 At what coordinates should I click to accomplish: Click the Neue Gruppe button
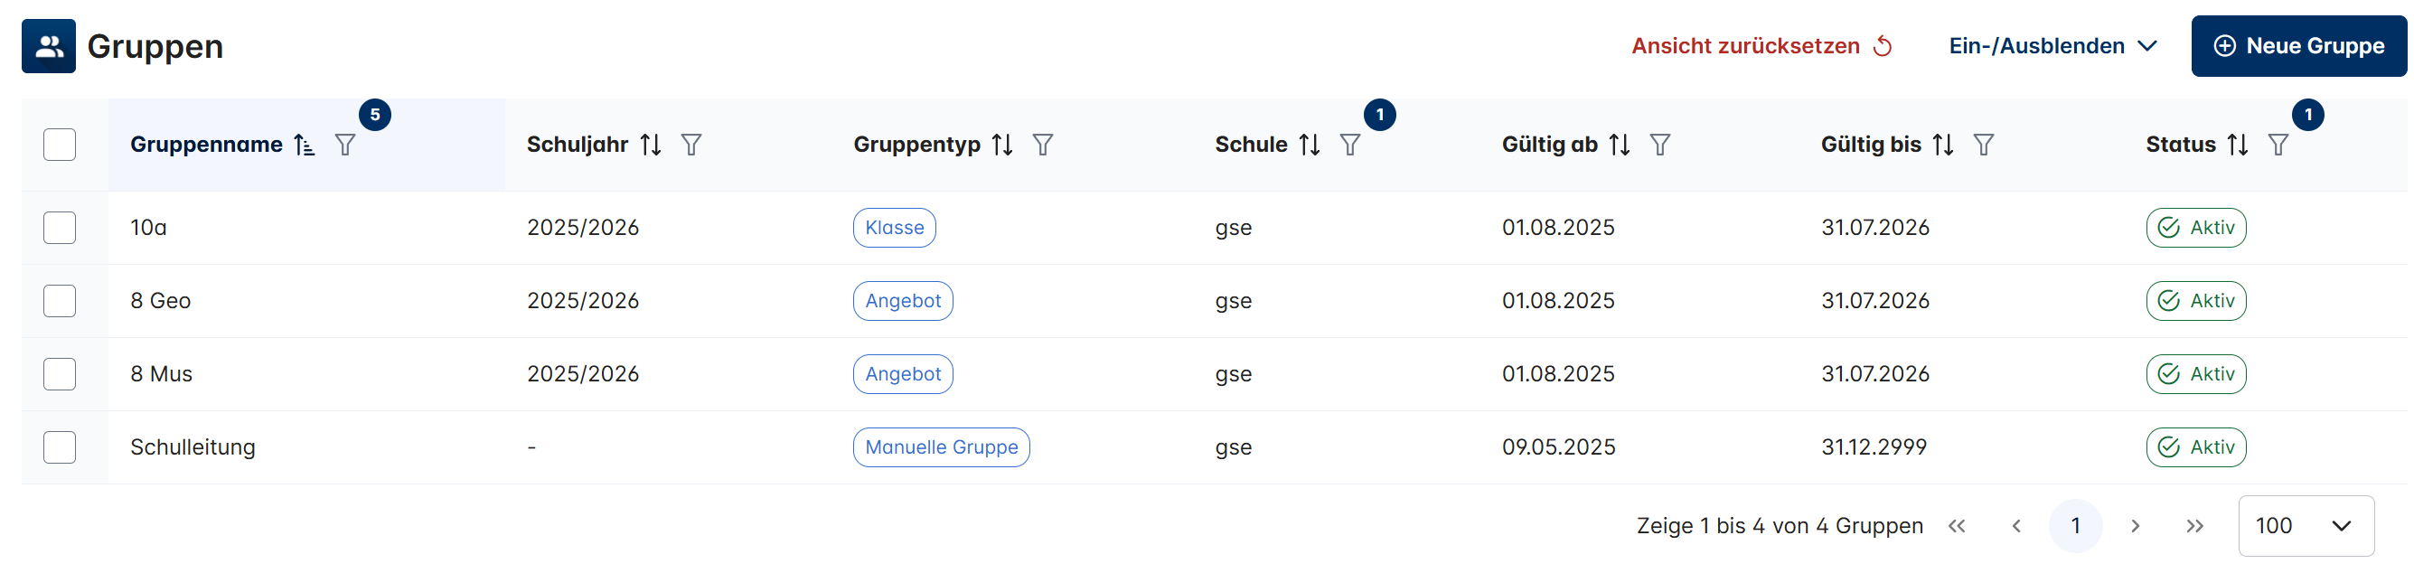click(2297, 46)
